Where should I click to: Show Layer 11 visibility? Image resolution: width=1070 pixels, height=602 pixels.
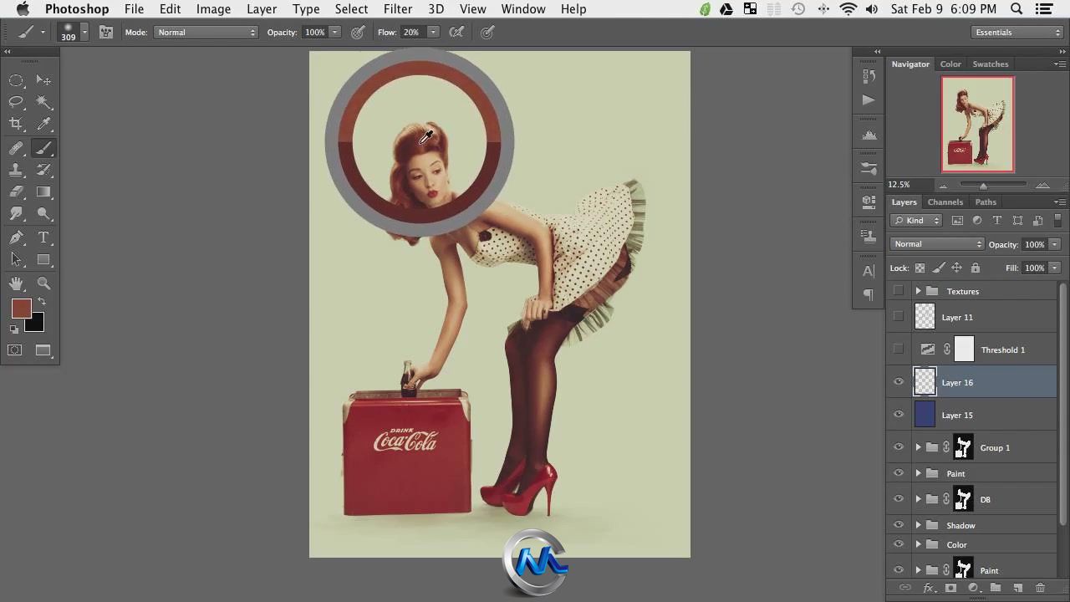[899, 317]
